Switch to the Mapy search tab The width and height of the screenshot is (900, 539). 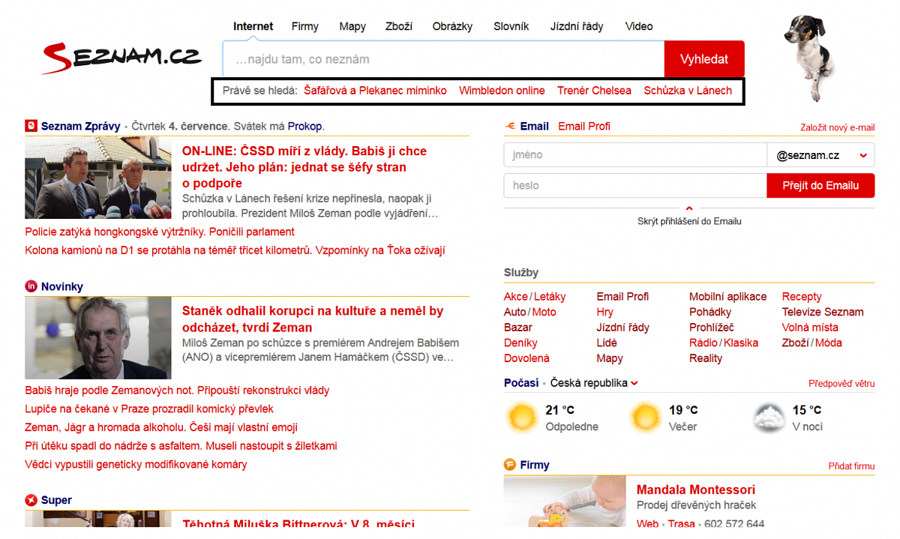click(x=352, y=26)
